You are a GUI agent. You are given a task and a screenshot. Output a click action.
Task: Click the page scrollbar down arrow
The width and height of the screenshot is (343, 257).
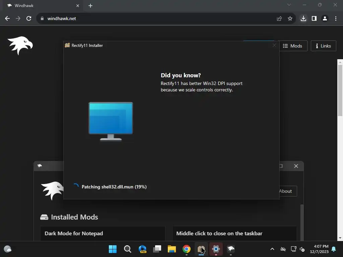340,238
